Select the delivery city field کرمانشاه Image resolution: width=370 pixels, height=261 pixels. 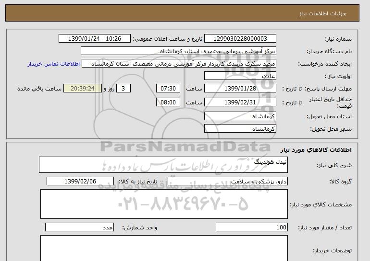coord(240,129)
